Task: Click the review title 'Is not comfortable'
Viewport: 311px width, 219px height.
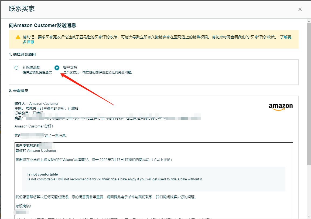Action: [x=43, y=174]
